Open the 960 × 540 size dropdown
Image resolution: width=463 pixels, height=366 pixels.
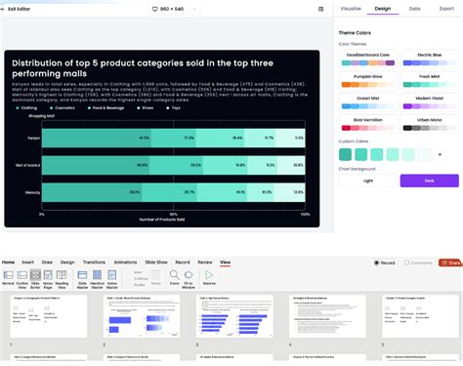(x=174, y=9)
